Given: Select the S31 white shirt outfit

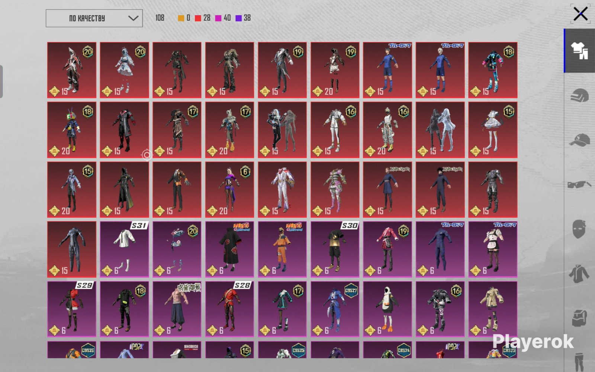Looking at the screenshot, I should (x=124, y=249).
